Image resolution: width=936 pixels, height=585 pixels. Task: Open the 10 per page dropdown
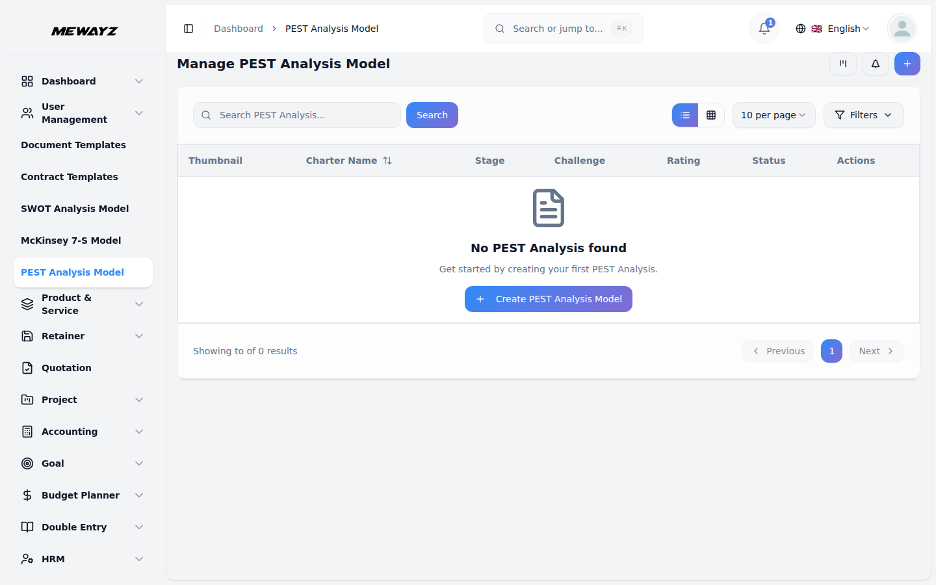click(x=773, y=114)
